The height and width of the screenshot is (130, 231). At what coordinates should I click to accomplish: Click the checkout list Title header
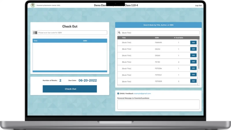(36, 41)
